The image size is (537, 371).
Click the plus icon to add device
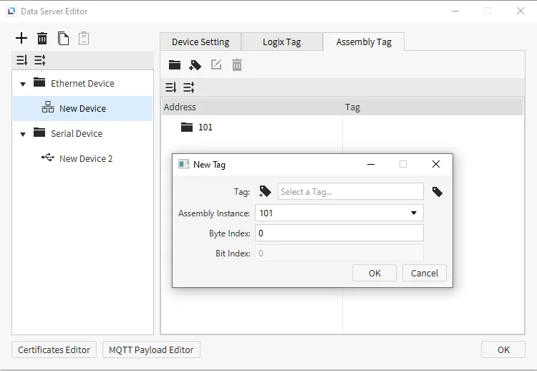point(21,39)
